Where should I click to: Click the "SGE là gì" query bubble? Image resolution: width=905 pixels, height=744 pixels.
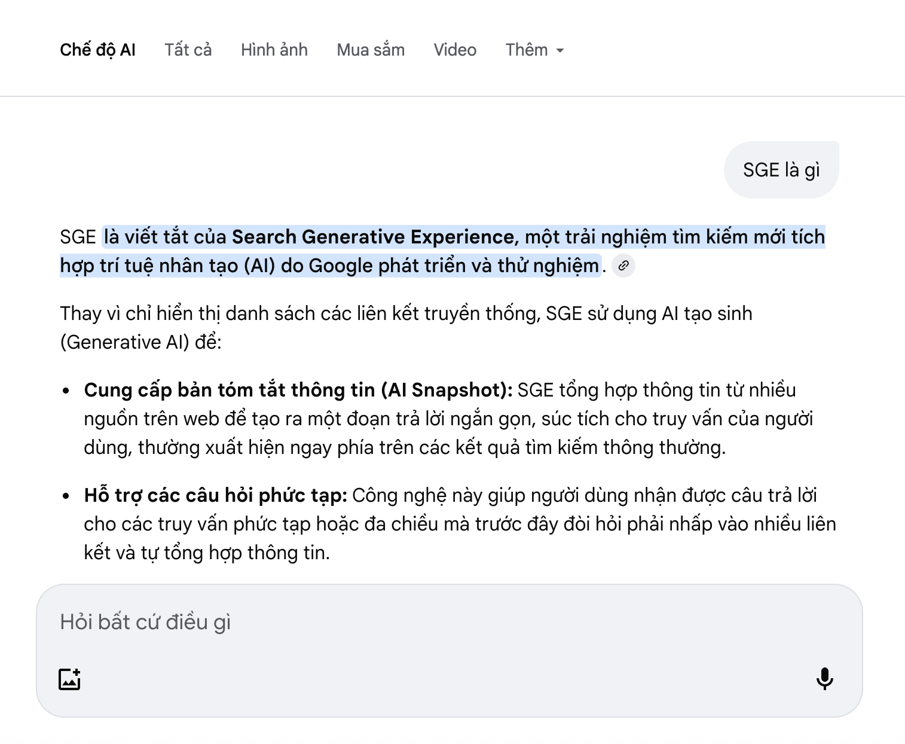(x=781, y=169)
